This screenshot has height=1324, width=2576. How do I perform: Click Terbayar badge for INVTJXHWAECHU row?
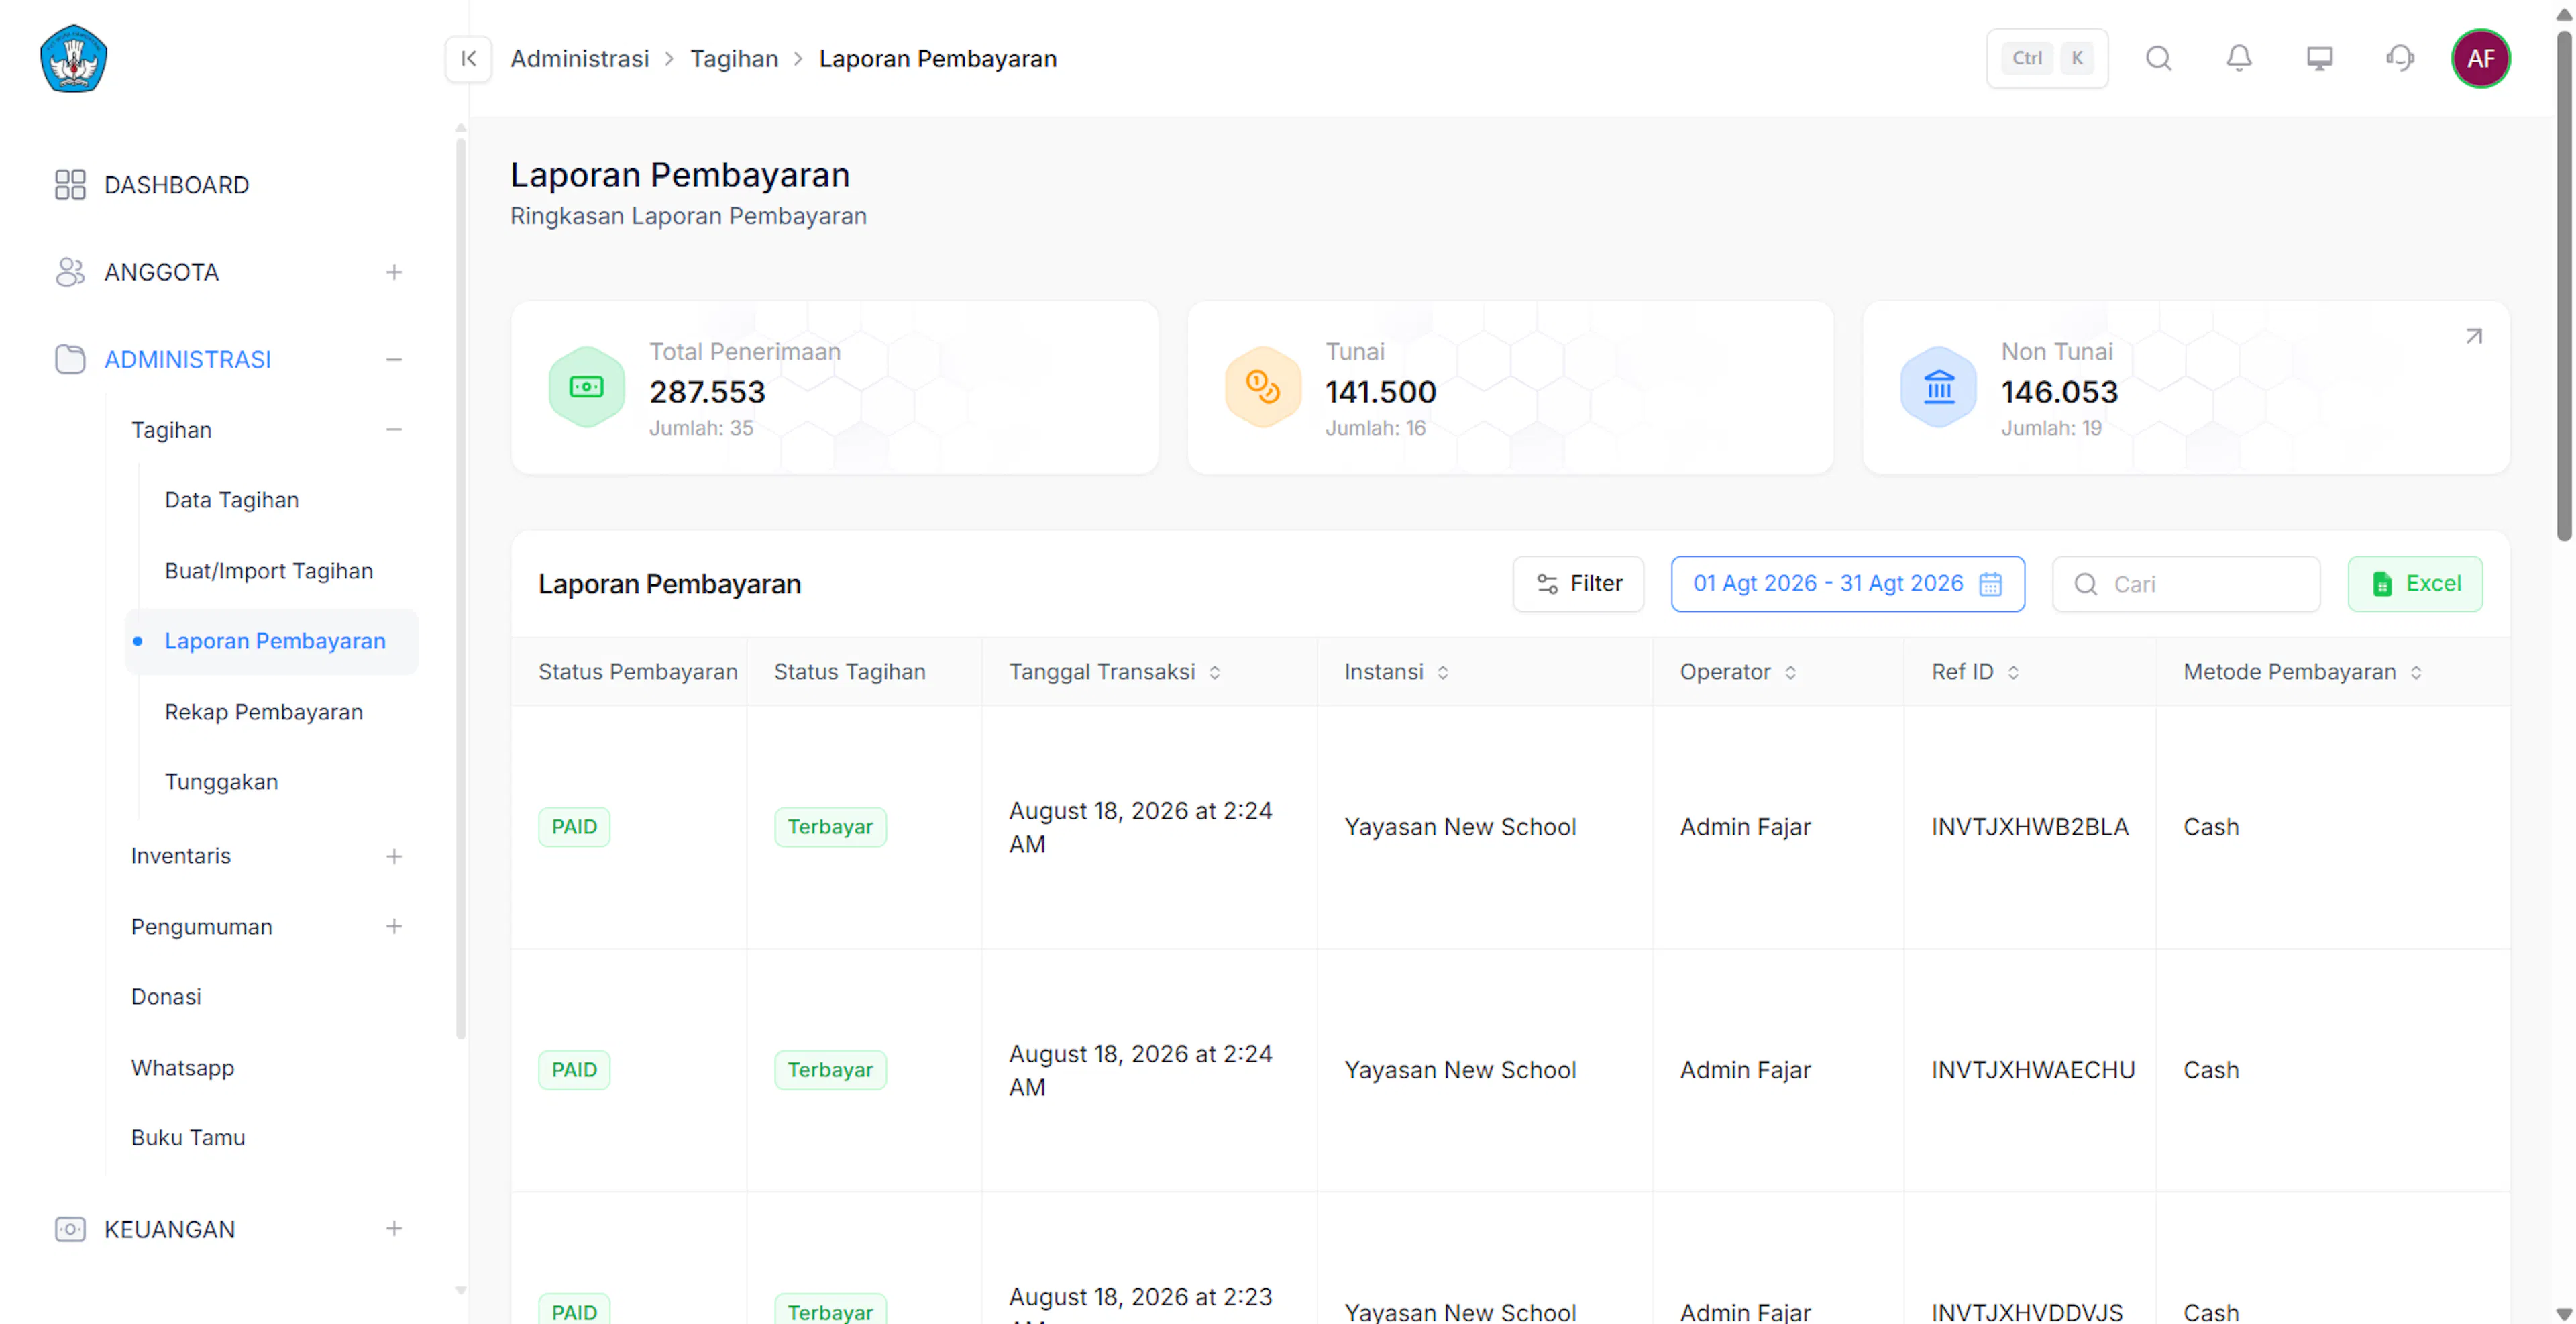[x=830, y=1070]
